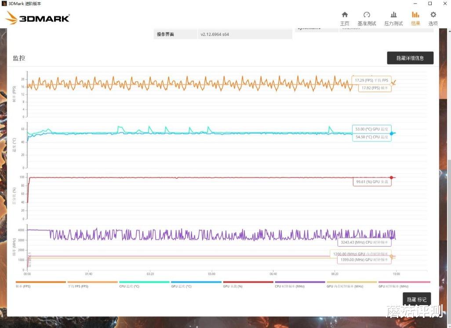Screen dimensions: 451x328
Task: Toggle the GPU 温度 (°C) legend item
Action: click(x=196, y=285)
